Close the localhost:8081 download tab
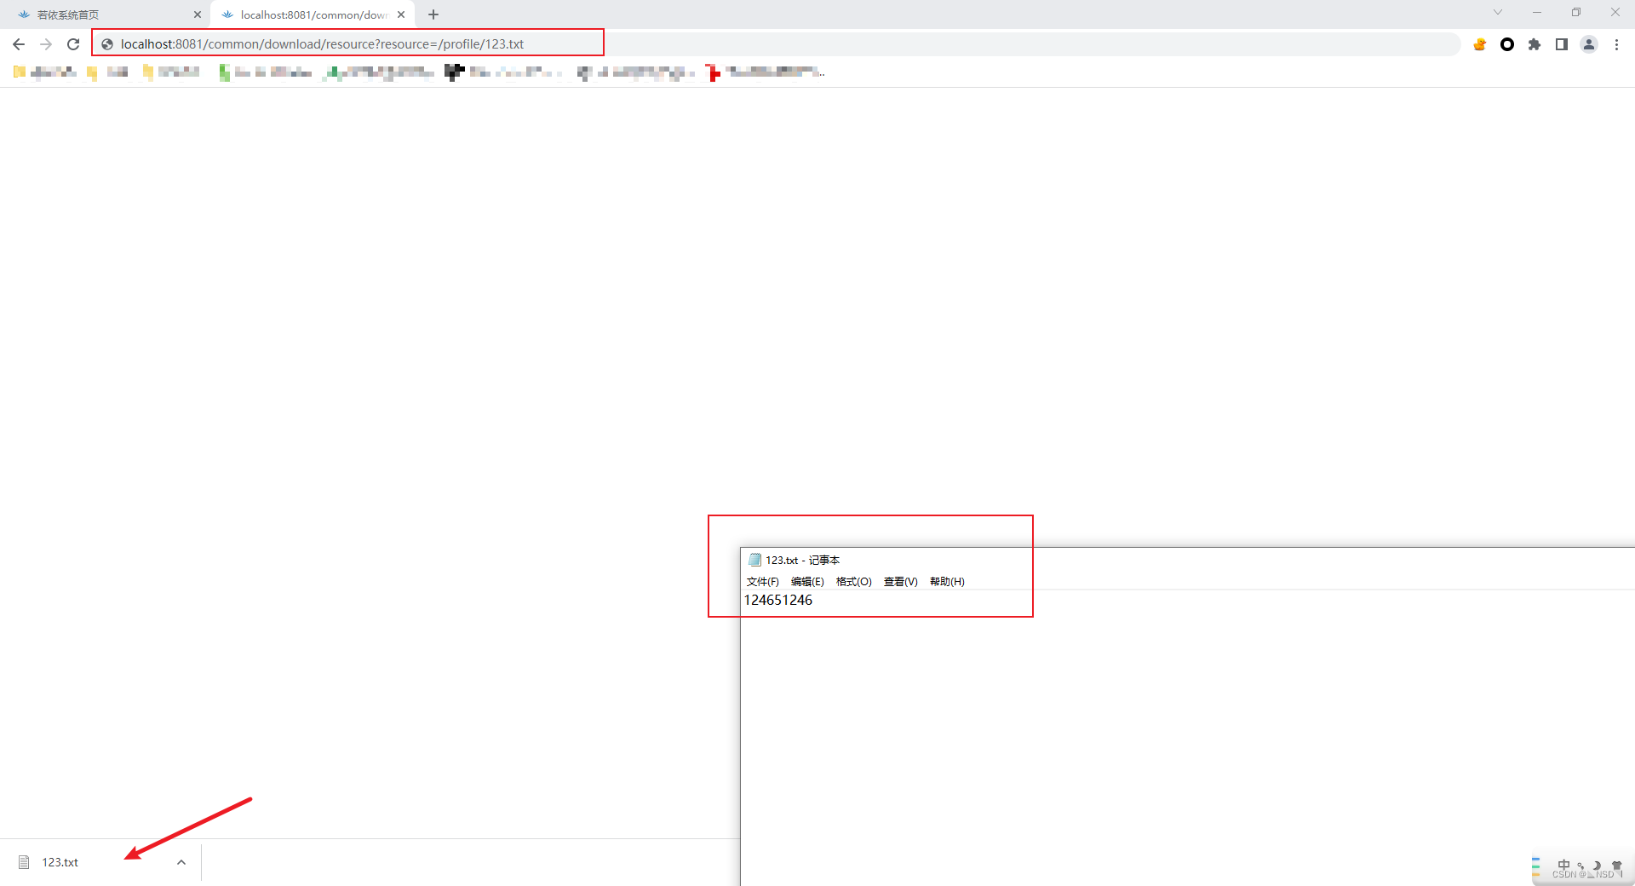The image size is (1635, 886). point(401,14)
